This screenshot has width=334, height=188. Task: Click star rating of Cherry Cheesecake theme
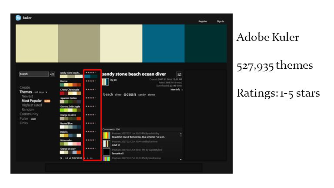(91, 90)
